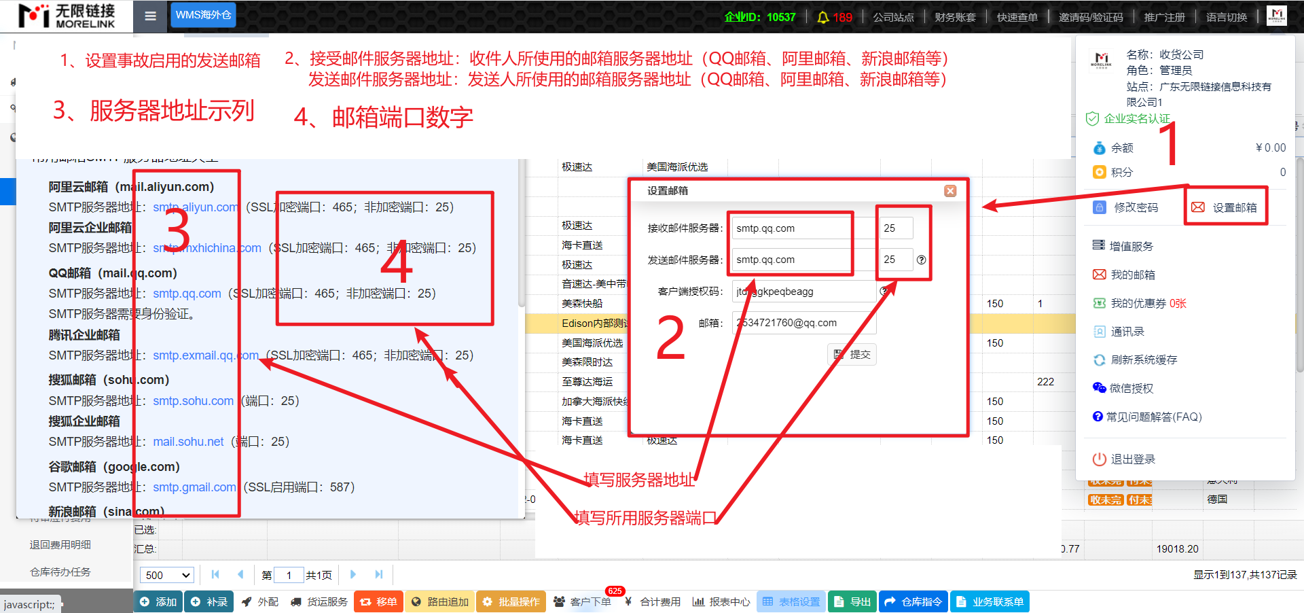Switch to the WMS海外仓 tab
The image size is (1304, 613).
pyautogui.click(x=203, y=14)
